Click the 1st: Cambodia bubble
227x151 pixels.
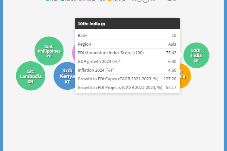(31, 76)
